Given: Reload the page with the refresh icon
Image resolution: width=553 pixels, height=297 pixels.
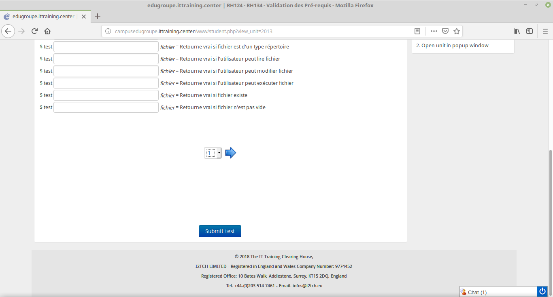Looking at the screenshot, I should pos(35,31).
